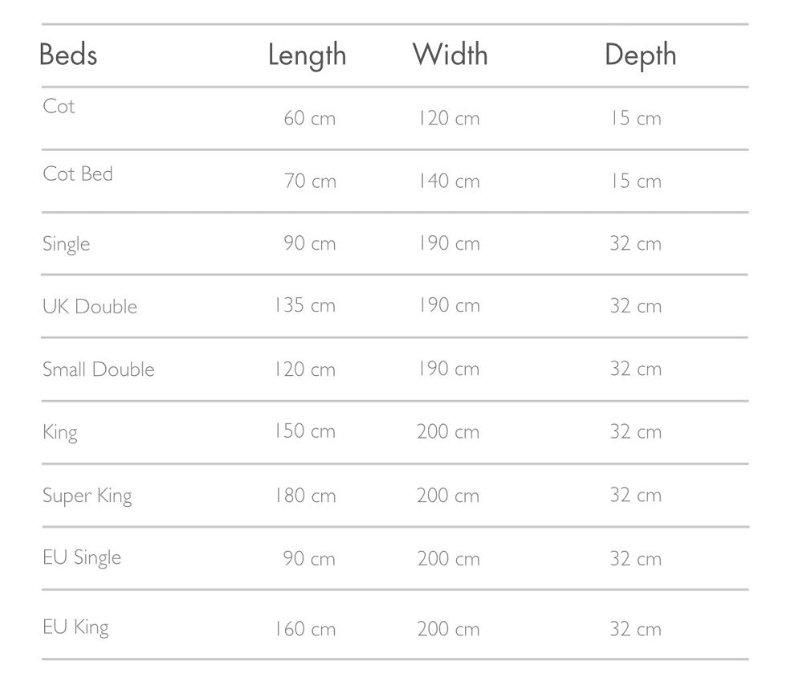Select the Super King row label

tap(87, 496)
